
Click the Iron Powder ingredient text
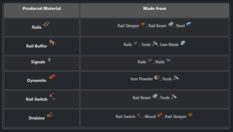pos(142,79)
